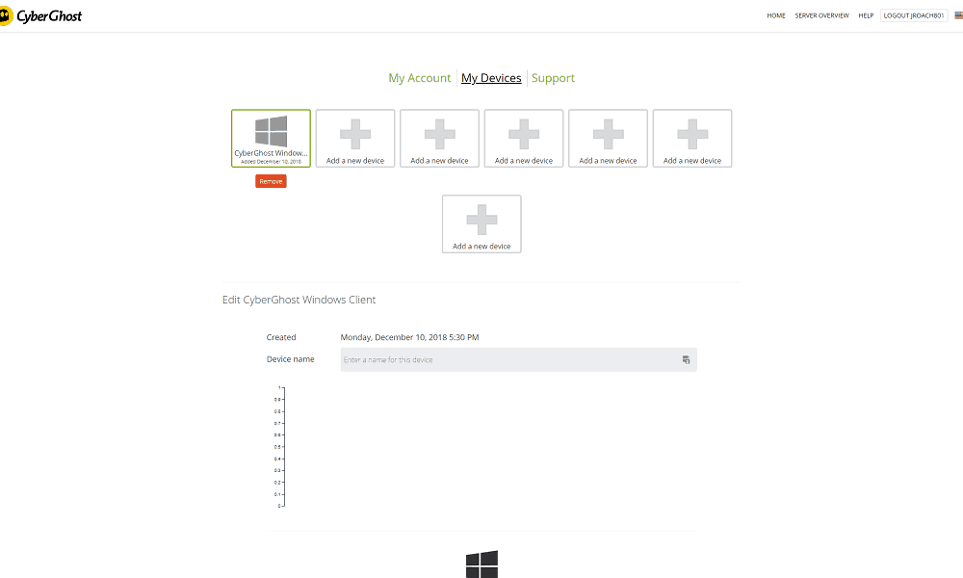Switch to the My Account tab
The image size is (963, 578).
pyautogui.click(x=420, y=78)
